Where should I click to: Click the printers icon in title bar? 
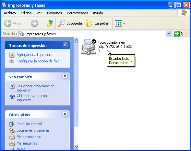point(4,5)
